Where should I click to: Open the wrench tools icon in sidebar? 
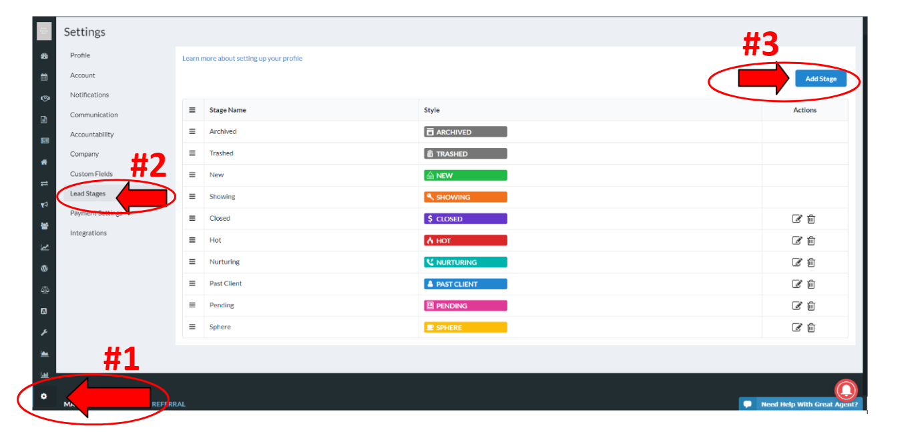(x=44, y=332)
